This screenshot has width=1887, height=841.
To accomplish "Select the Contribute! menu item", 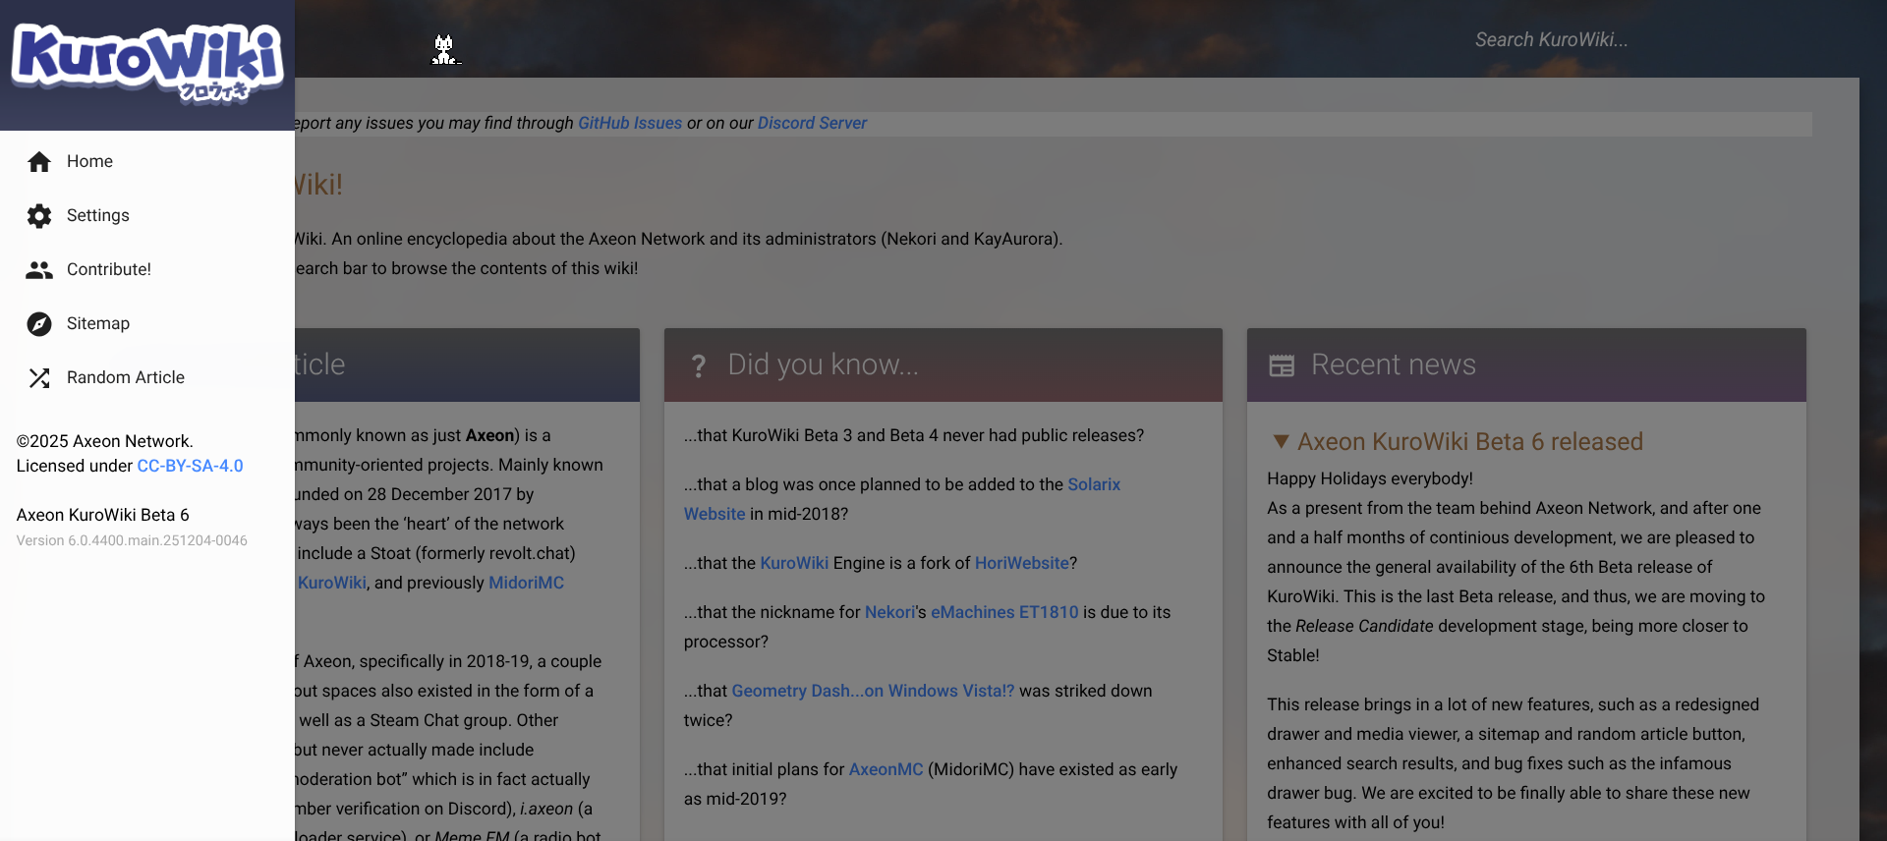I will (x=147, y=269).
